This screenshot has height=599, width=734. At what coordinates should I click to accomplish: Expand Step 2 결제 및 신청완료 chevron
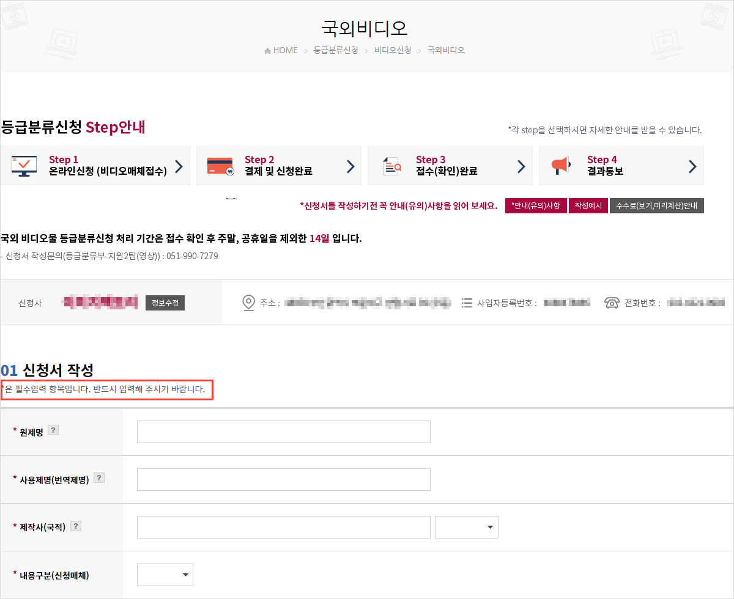(x=350, y=166)
